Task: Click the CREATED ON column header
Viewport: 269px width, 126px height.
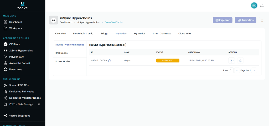Action: (194, 52)
